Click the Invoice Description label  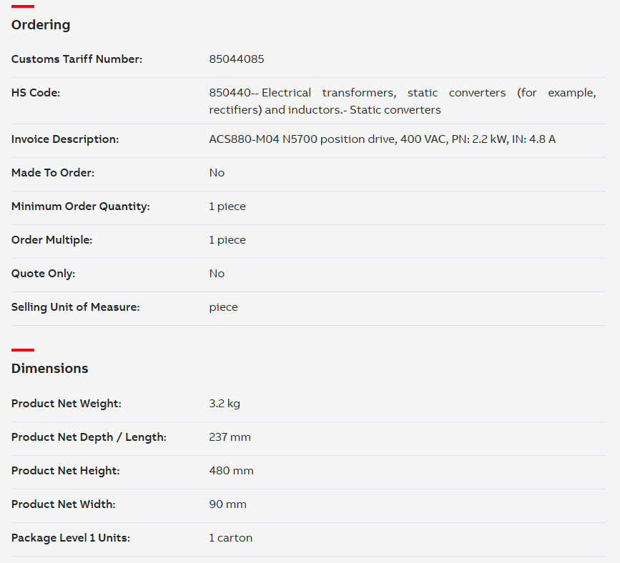coord(65,139)
